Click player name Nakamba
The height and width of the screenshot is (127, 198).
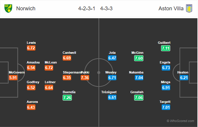(x=136, y=72)
